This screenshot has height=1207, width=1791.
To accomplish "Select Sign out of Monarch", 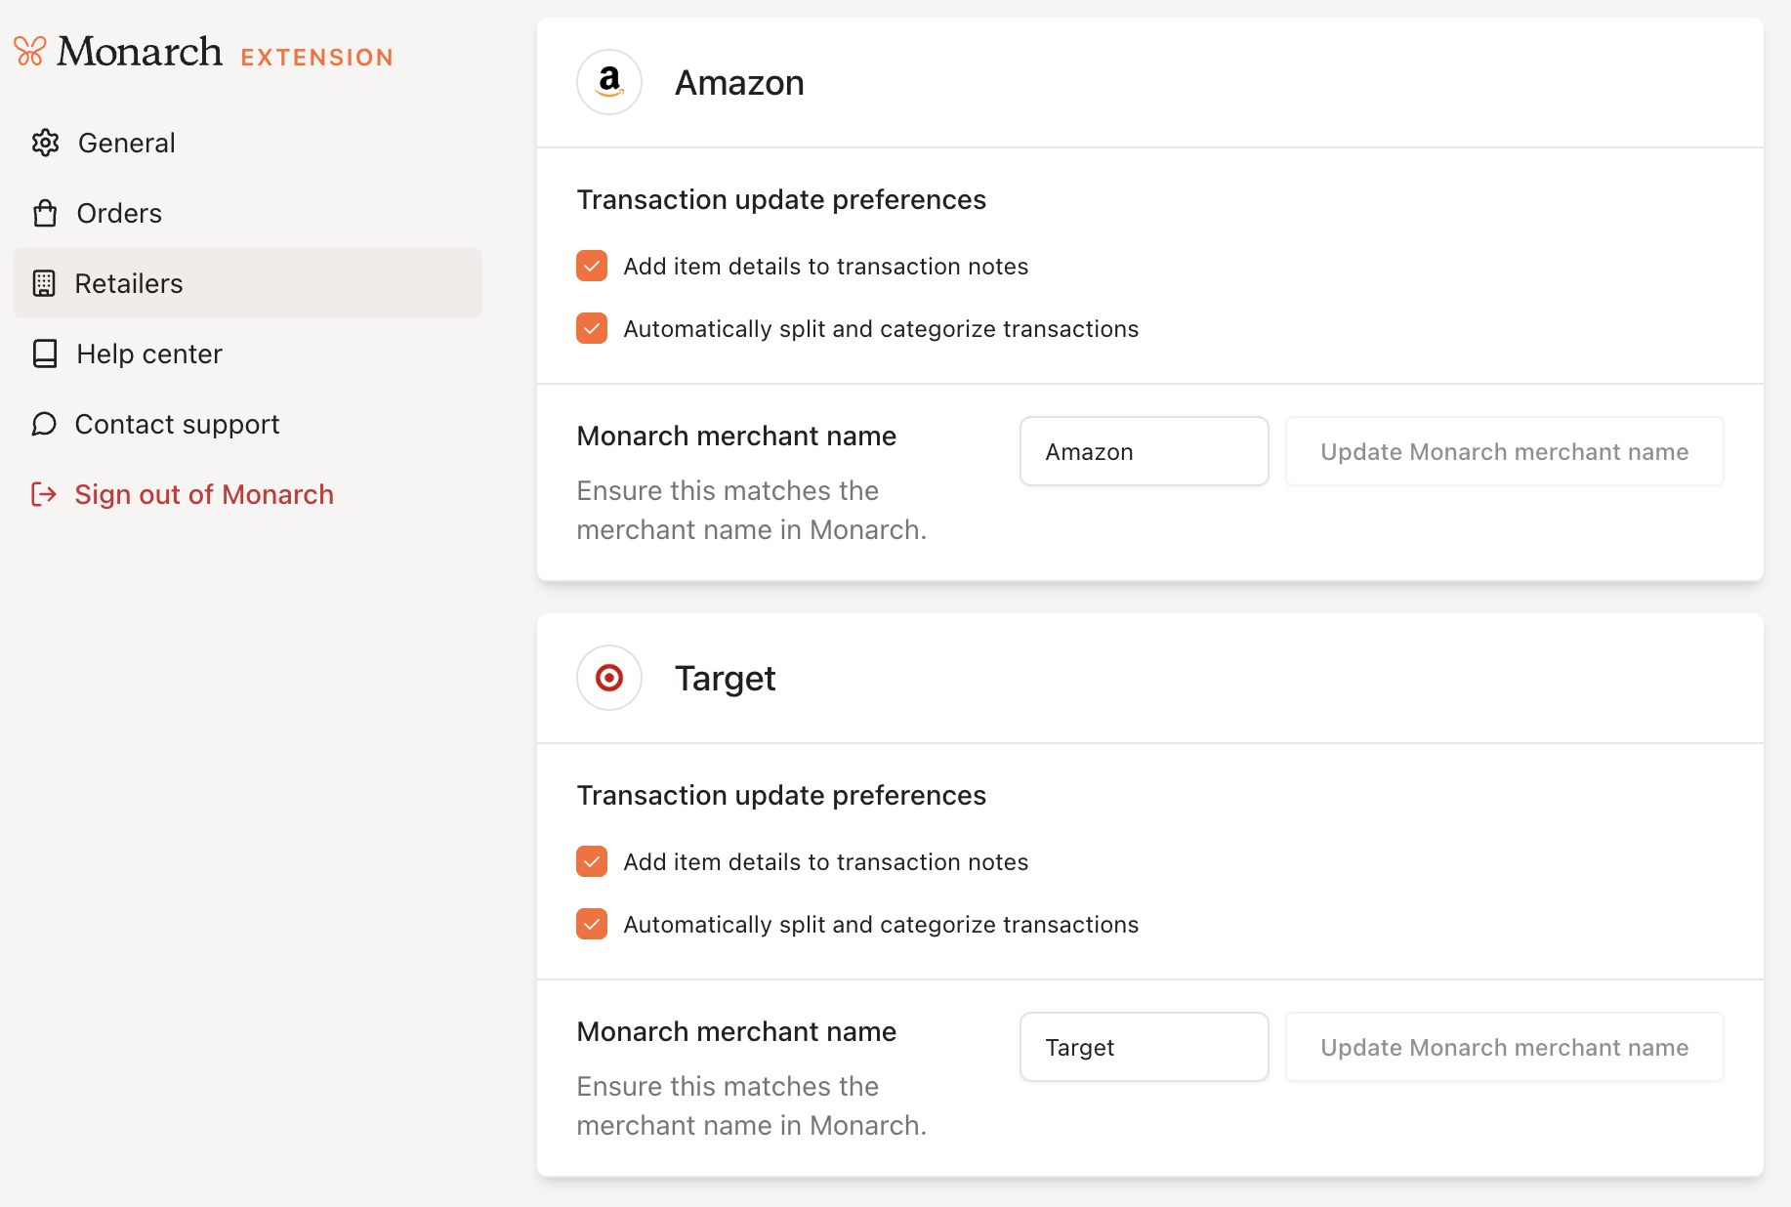I will point(204,494).
